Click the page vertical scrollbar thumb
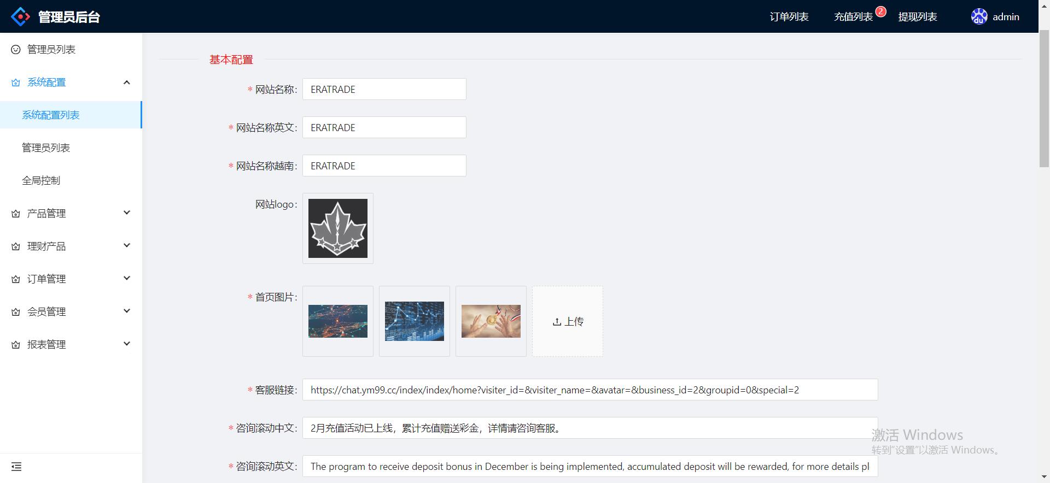 1044,98
